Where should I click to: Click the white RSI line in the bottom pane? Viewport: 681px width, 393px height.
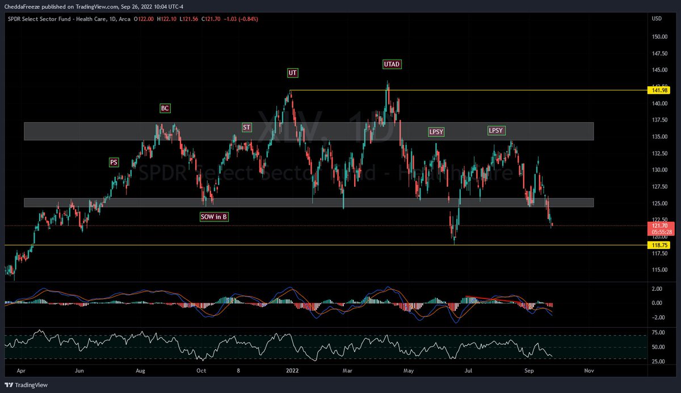click(x=278, y=345)
